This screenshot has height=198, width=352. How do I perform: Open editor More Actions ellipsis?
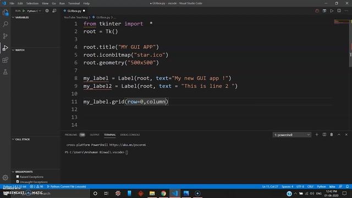click(346, 11)
